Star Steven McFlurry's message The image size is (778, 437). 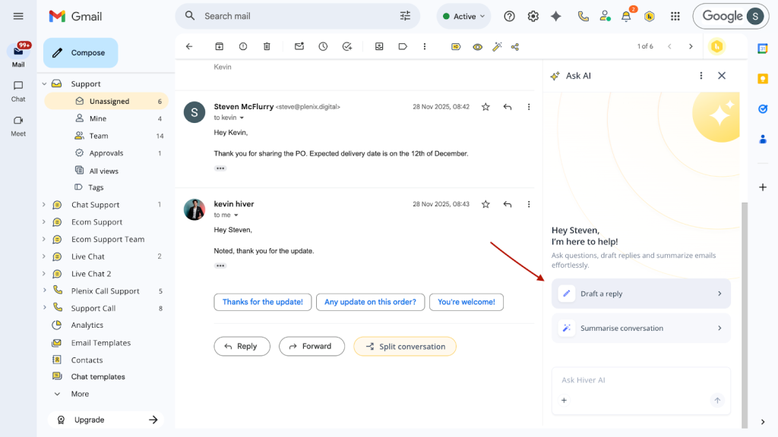tap(485, 108)
